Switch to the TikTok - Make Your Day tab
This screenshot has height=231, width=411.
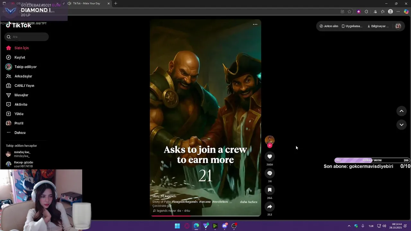86,4
